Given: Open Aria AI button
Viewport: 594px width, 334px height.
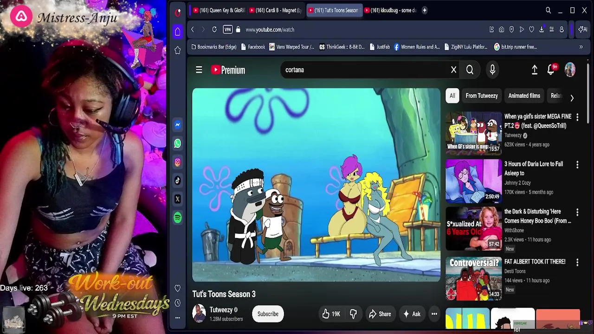Looking at the screenshot, I should pyautogui.click(x=583, y=30).
